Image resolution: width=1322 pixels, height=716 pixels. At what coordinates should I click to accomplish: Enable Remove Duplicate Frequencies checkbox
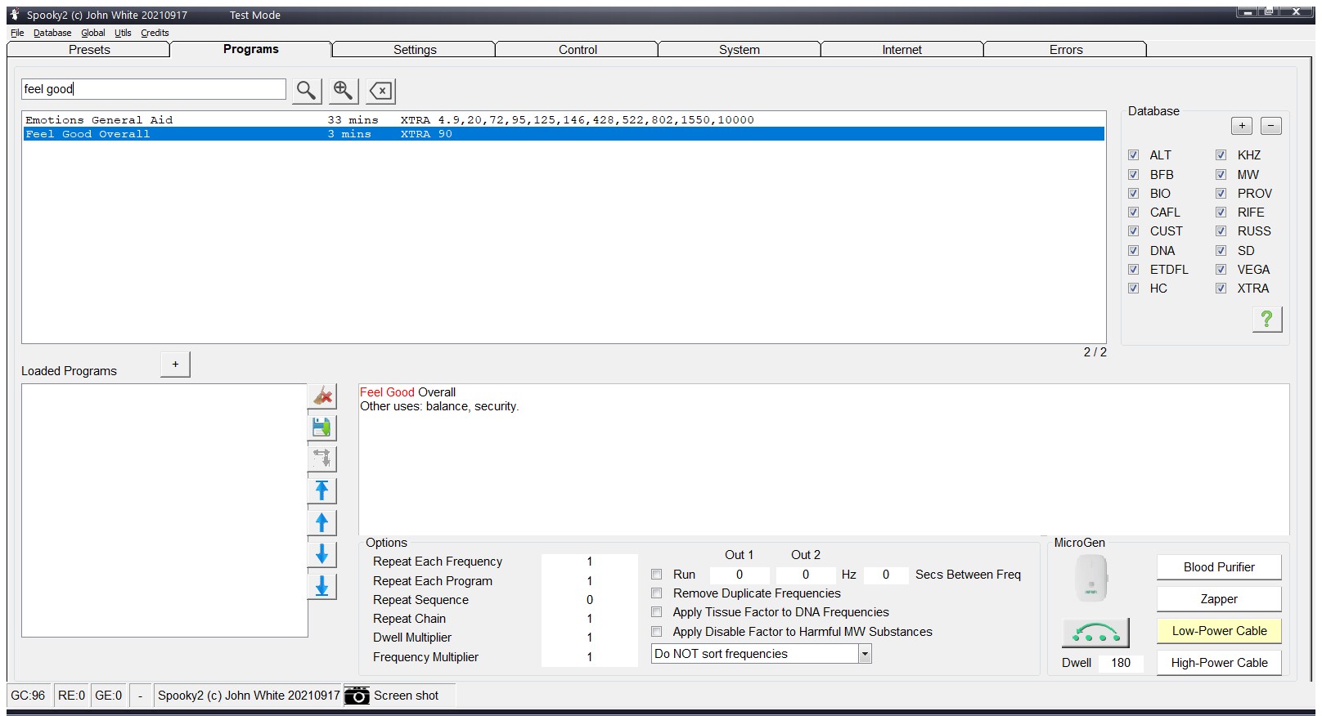(x=657, y=593)
